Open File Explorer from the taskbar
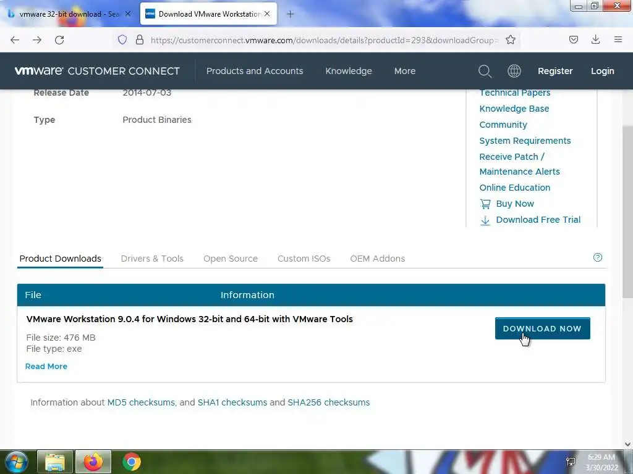 (x=55, y=462)
